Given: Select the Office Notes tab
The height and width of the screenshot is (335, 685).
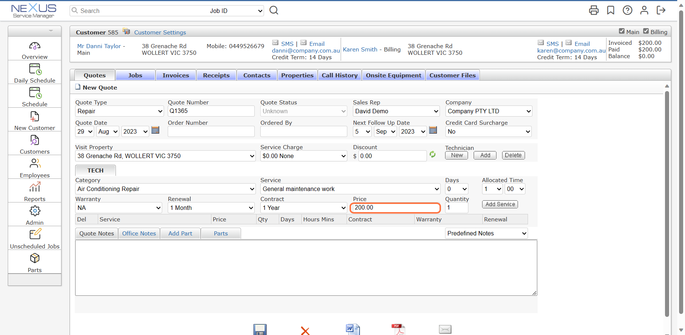Looking at the screenshot, I should [x=139, y=233].
